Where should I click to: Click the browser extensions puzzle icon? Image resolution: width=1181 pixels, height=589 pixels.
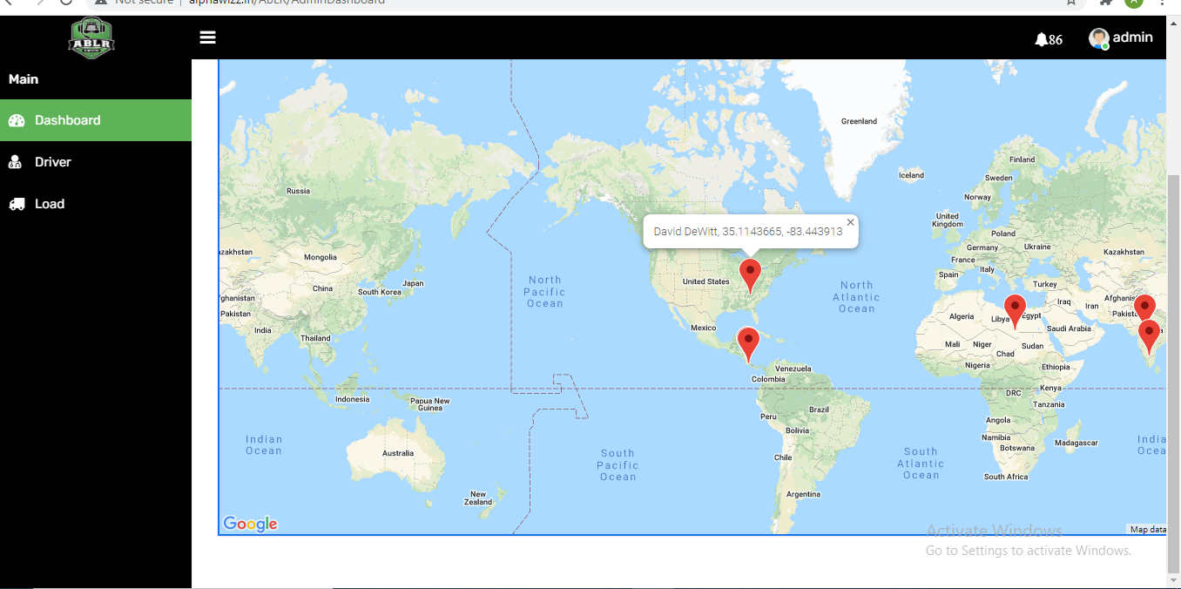coord(1106,3)
